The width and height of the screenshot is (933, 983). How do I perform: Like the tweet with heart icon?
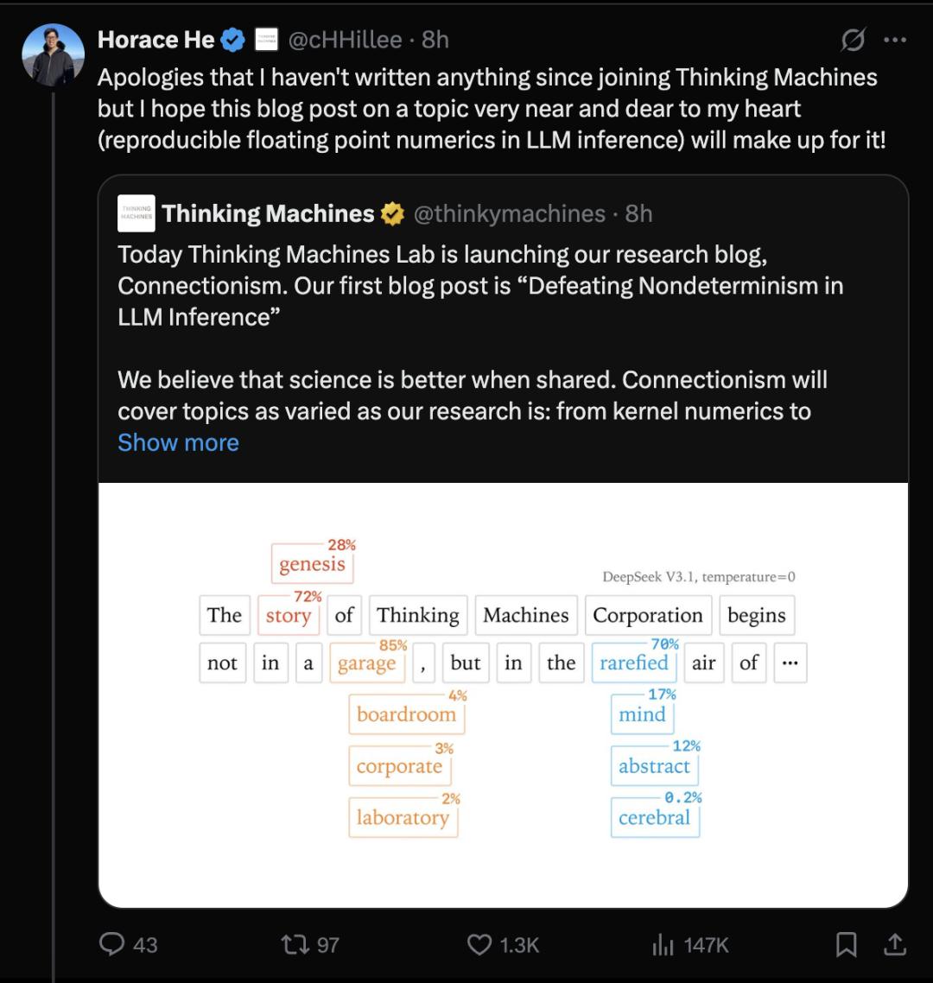tap(504, 944)
